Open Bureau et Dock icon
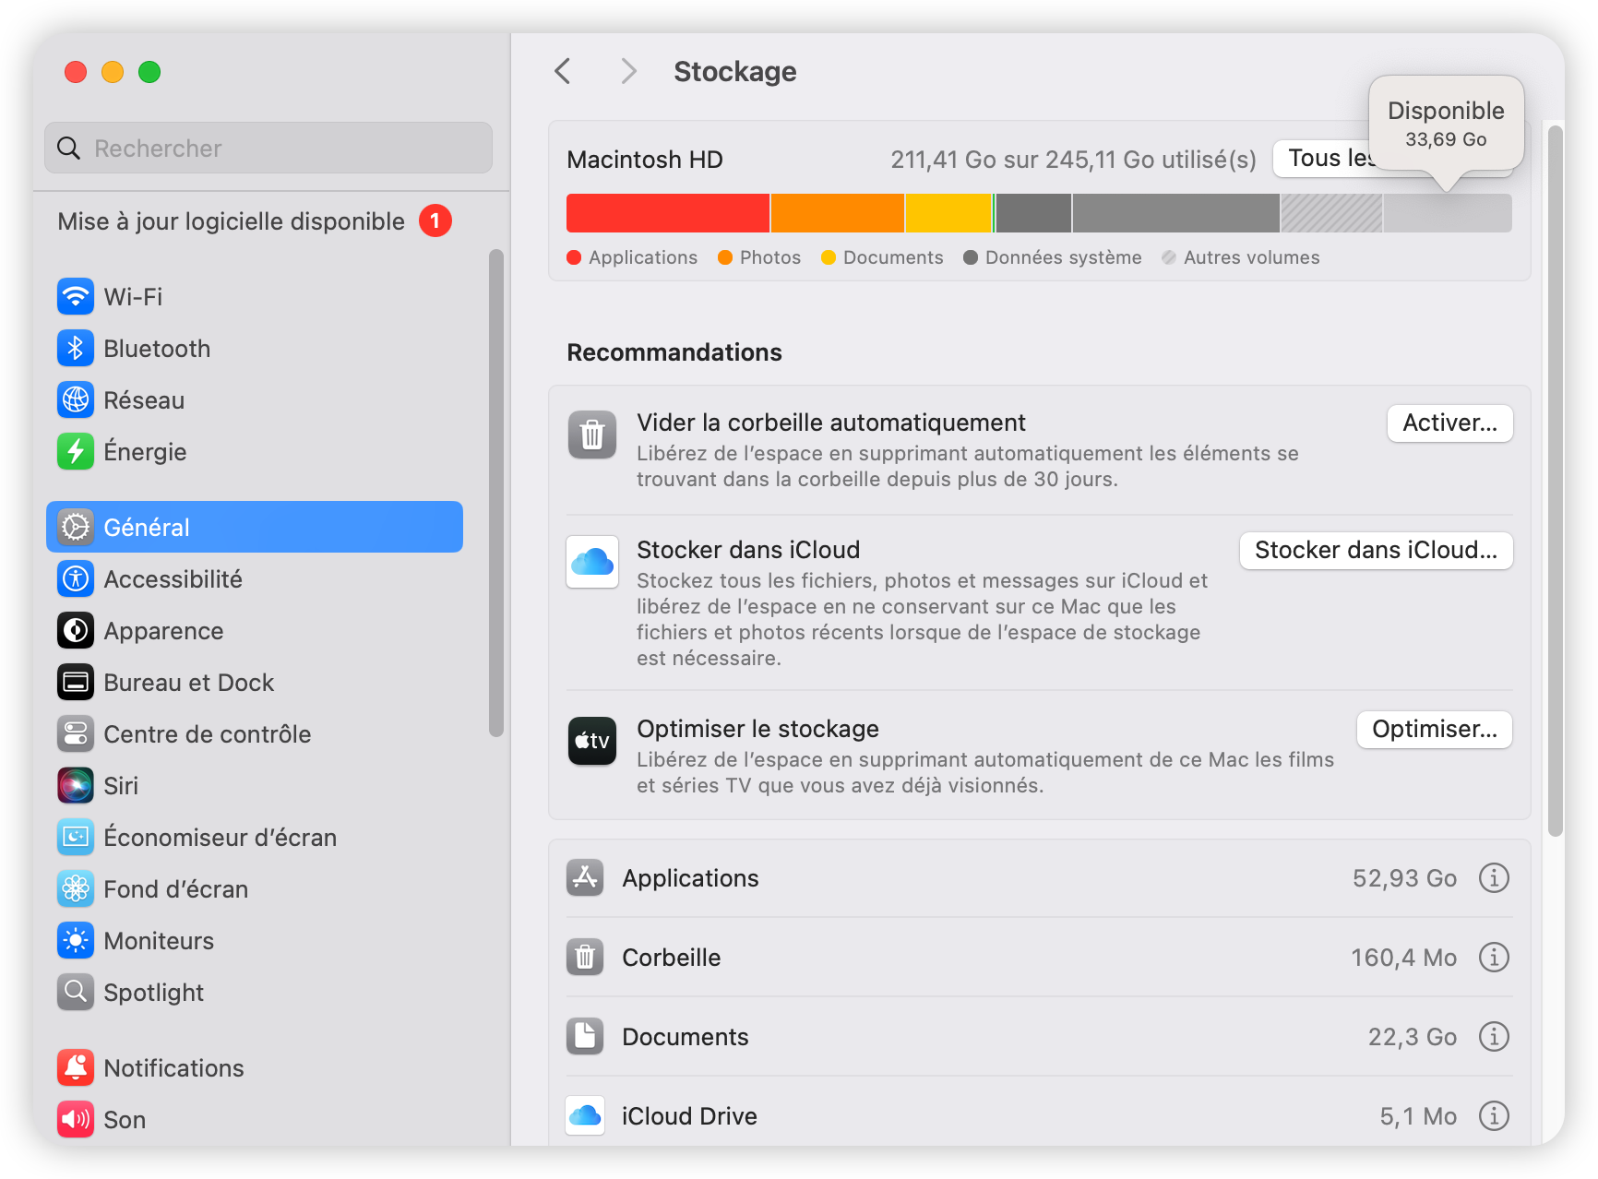 (x=76, y=683)
